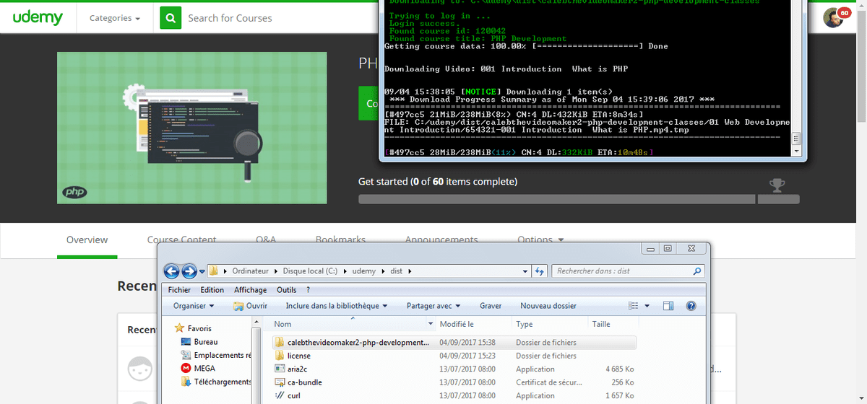Click the console window's scrollbar down arrow

click(x=796, y=151)
